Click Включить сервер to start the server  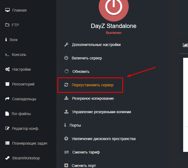87,58
